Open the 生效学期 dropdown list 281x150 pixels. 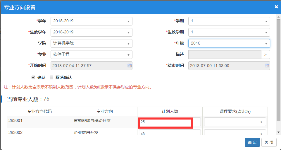(229, 32)
